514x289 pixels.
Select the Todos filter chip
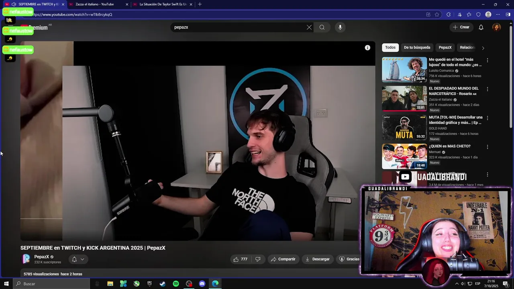coord(390,47)
